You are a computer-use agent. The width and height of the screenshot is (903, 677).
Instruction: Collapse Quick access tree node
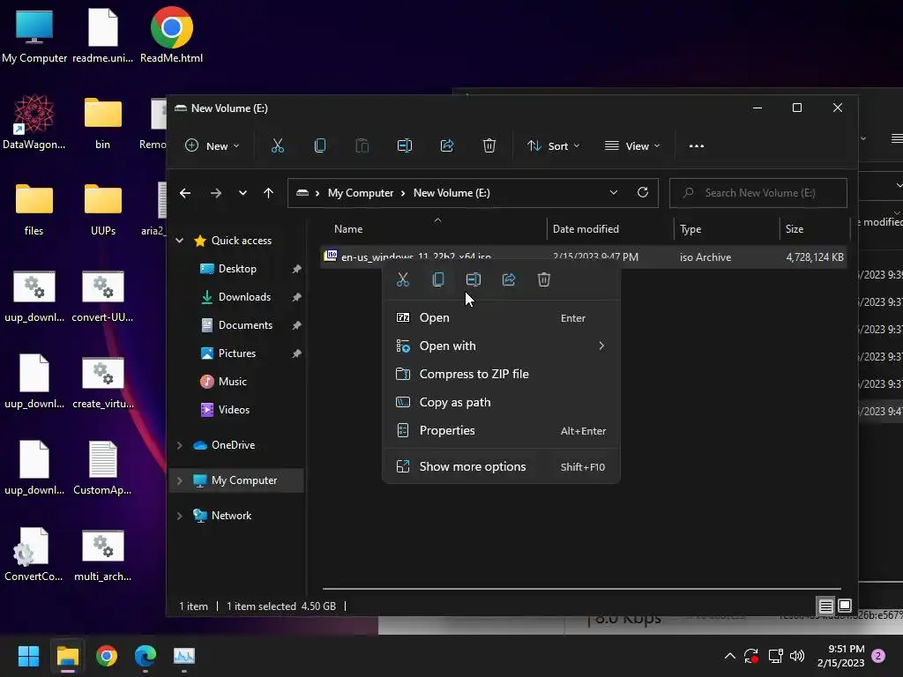coord(180,241)
